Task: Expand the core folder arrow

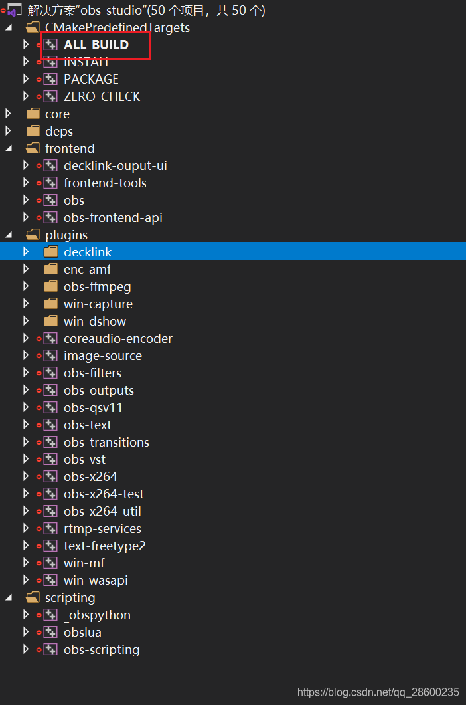Action: pyautogui.click(x=8, y=114)
